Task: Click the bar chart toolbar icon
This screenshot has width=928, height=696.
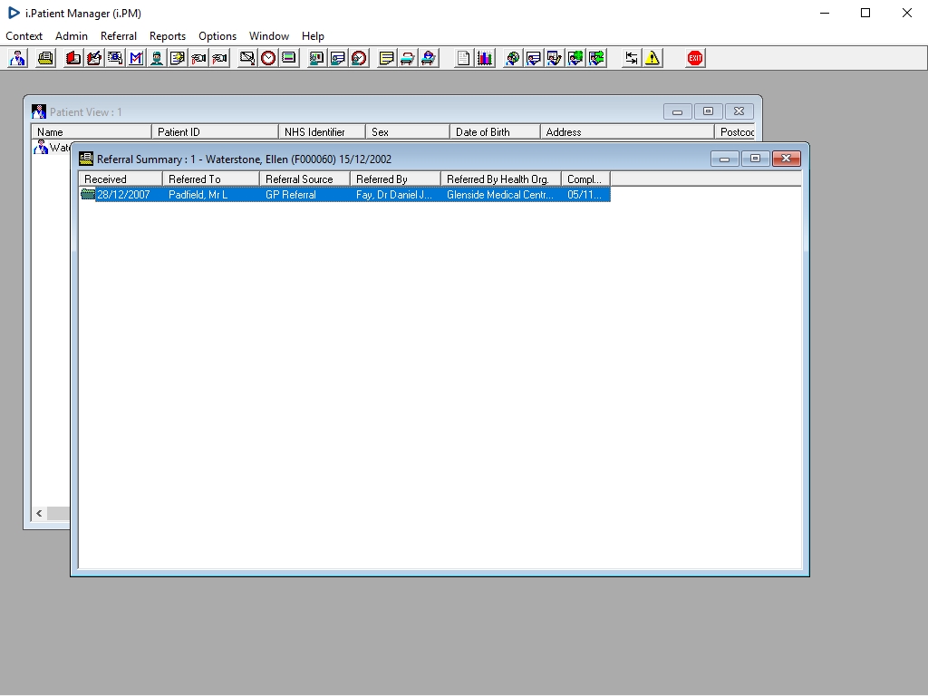Action: [485, 58]
